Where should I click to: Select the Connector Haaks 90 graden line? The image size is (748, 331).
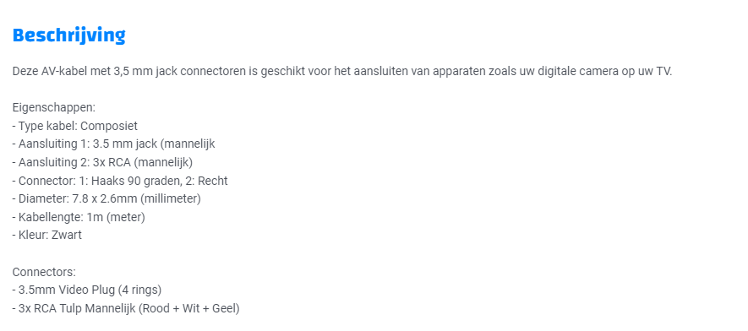click(120, 181)
